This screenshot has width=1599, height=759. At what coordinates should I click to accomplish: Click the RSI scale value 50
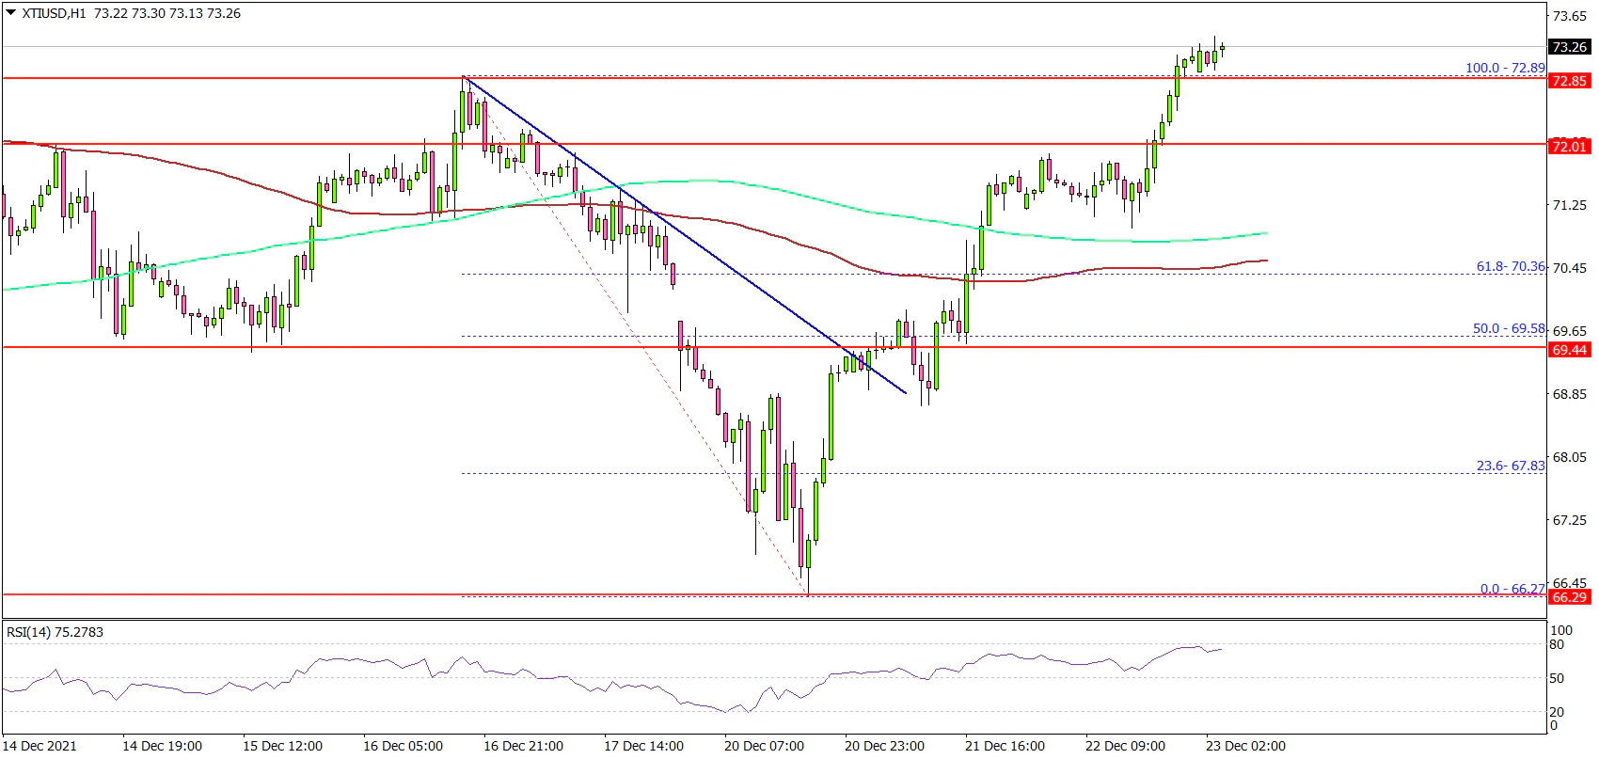pyautogui.click(x=1557, y=678)
